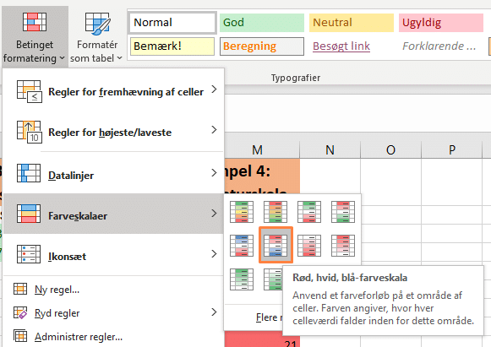The width and height of the screenshot is (491, 347).
Task: Expand arrow next to Farveskalaer
Action: tap(214, 213)
